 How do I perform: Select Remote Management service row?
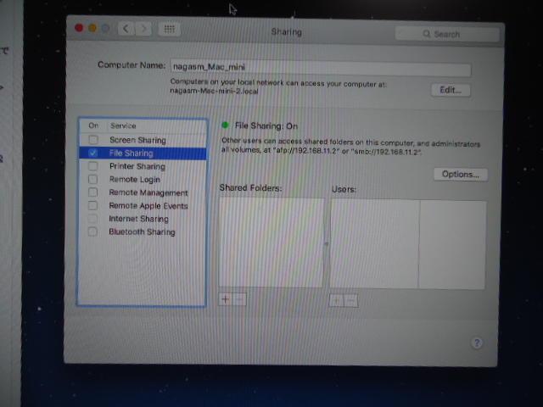[143, 192]
